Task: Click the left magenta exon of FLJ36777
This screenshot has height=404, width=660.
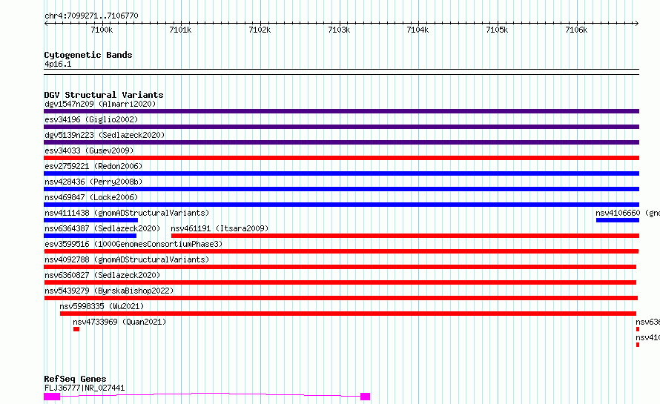Action: tap(52, 397)
